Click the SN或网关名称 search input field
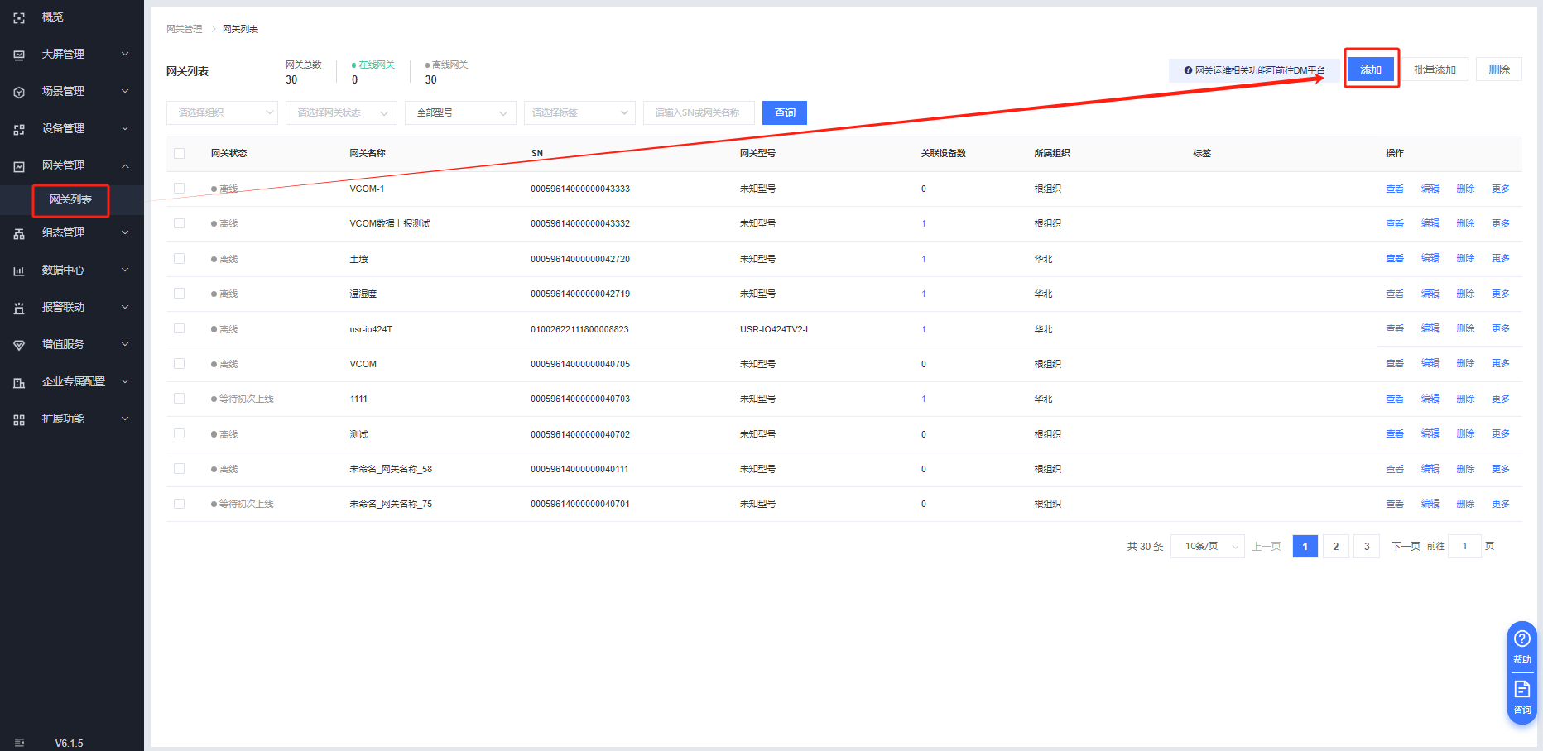This screenshot has height=751, width=1543. pyautogui.click(x=698, y=113)
